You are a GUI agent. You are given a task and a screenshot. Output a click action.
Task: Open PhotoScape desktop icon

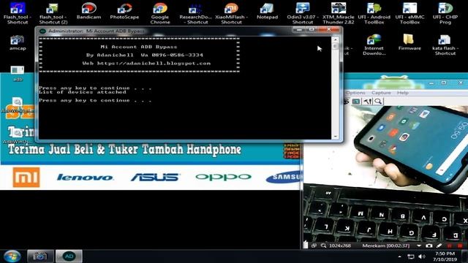[x=124, y=11]
